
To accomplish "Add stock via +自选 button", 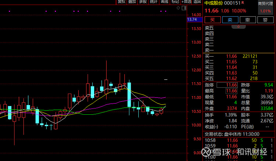I will [x=186, y=2].
